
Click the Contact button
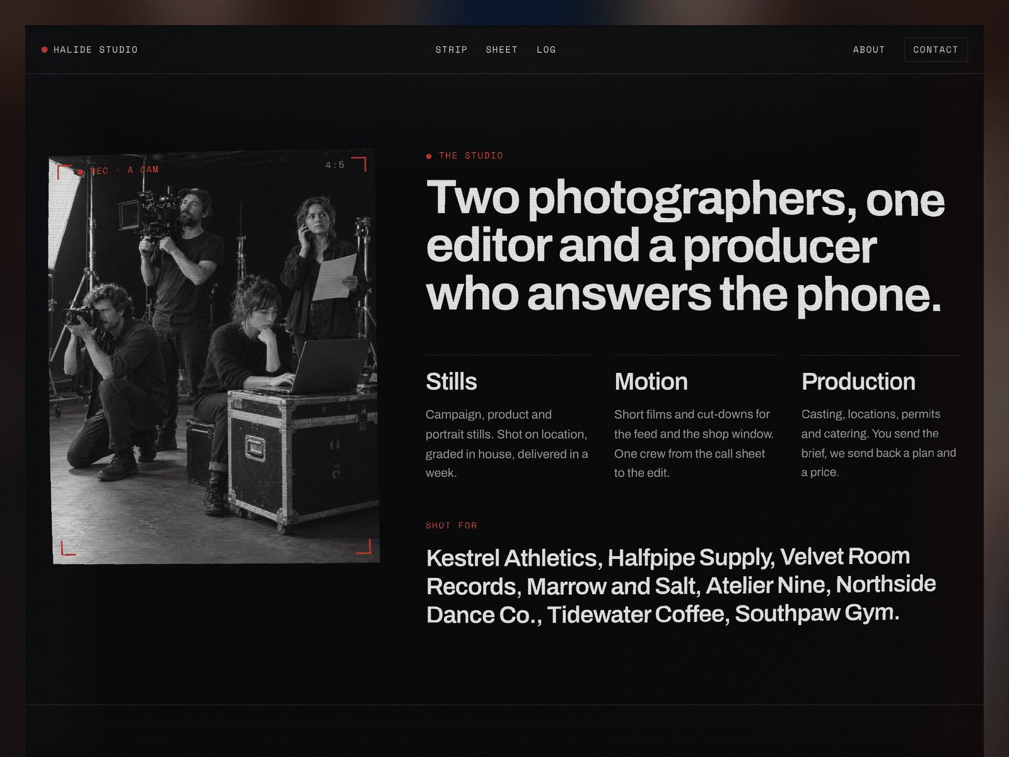(936, 50)
